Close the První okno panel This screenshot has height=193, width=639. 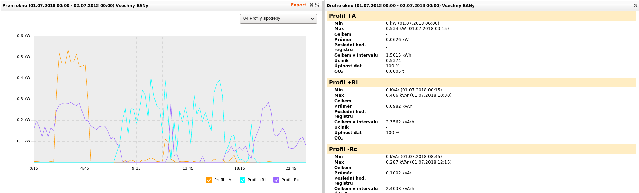(x=311, y=5)
